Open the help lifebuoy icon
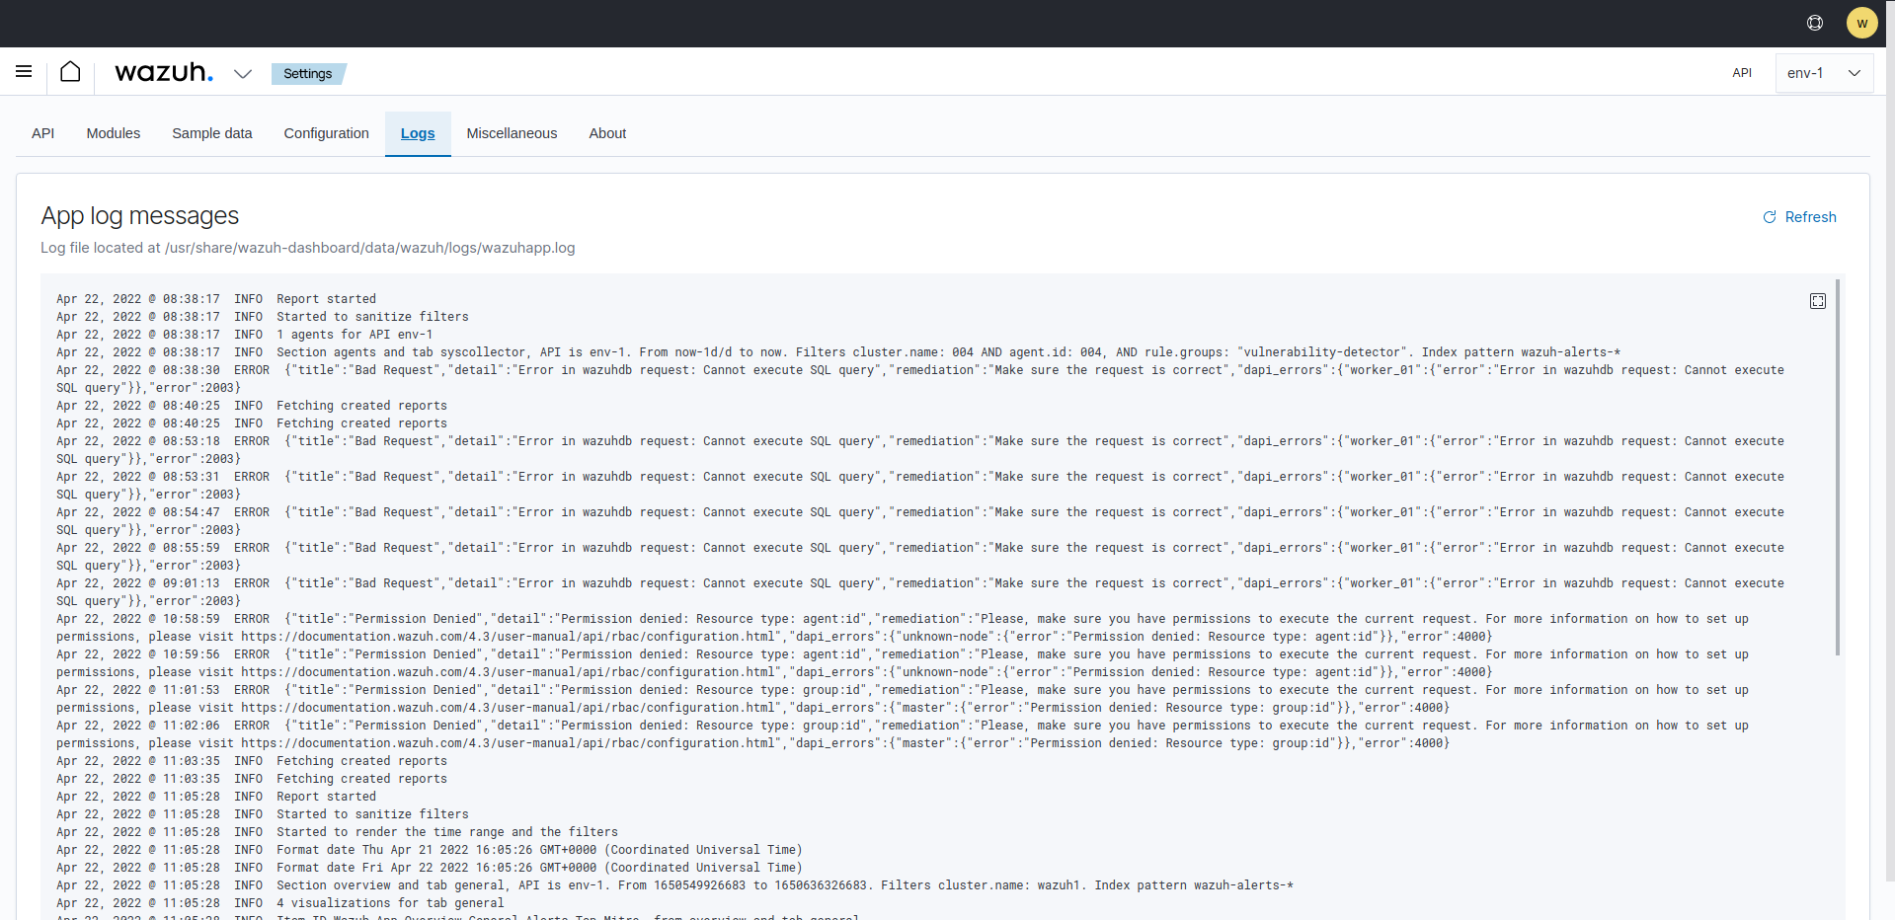This screenshot has width=1895, height=920. pyautogui.click(x=1815, y=23)
